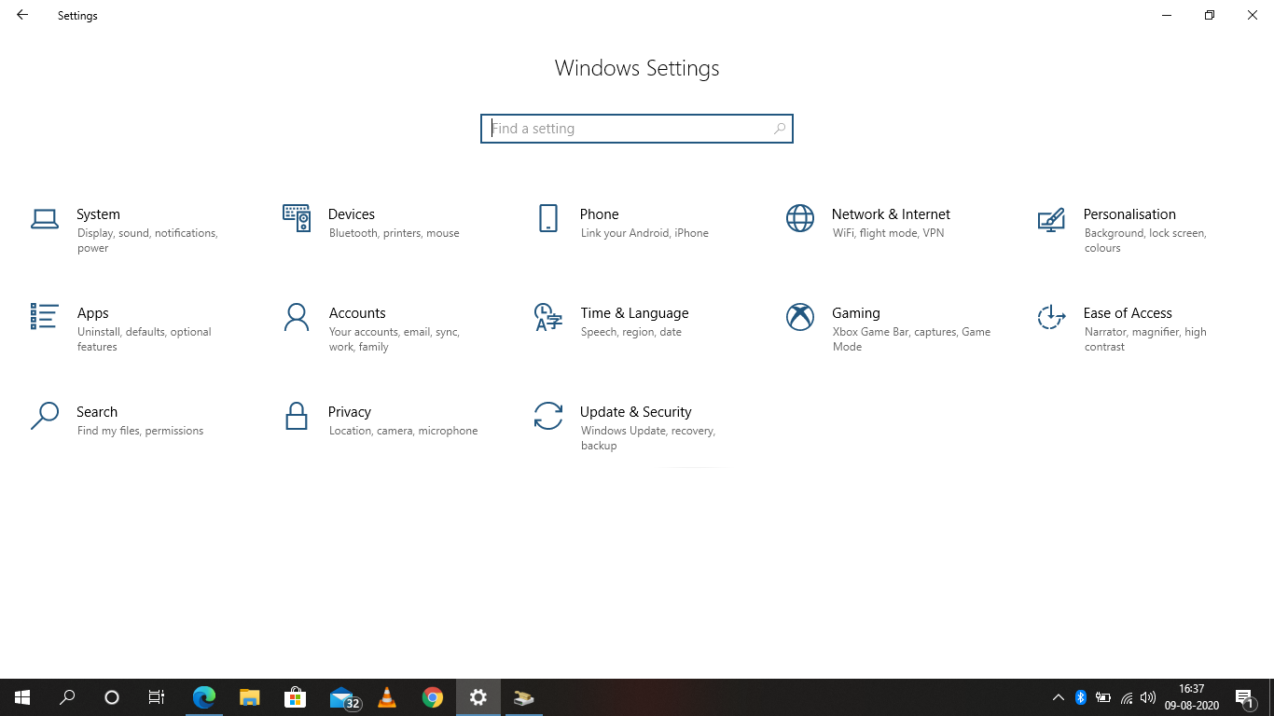Check battery status in system tray

(1103, 697)
